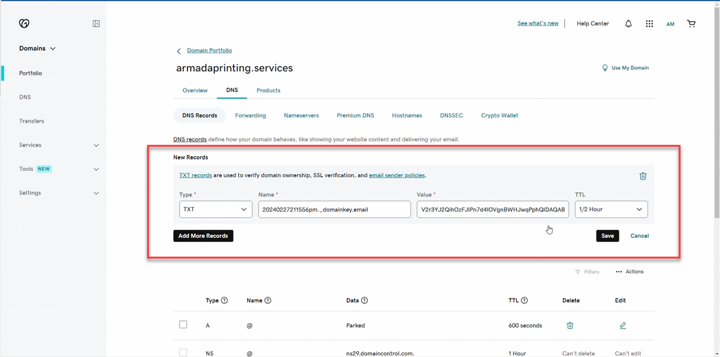Viewport: 720px width, 357px height.
Task: Open the AM account avatar
Action: [x=670, y=24]
